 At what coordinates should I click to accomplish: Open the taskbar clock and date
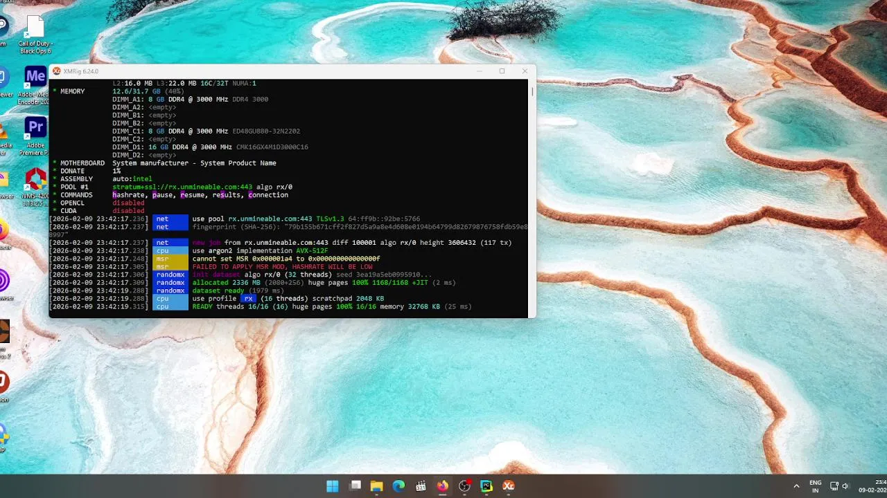point(872,486)
